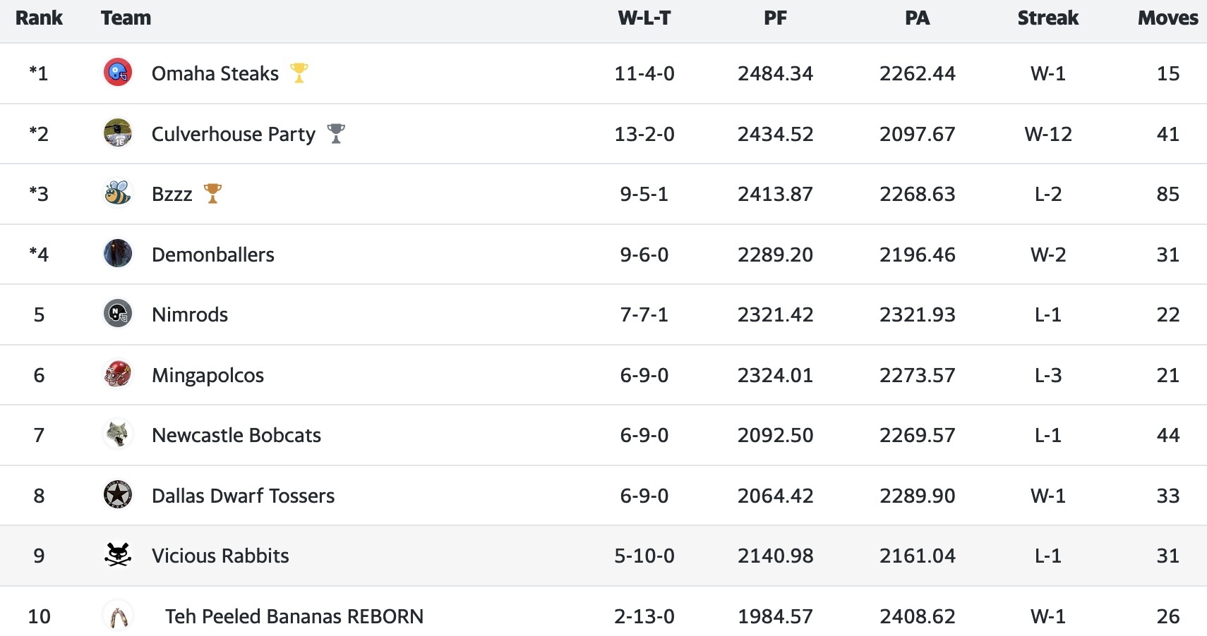Click the Omaha Steaks team logo
1207x636 pixels.
point(117,73)
